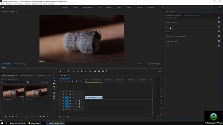Select the Pen tool

click(x=54, y=93)
